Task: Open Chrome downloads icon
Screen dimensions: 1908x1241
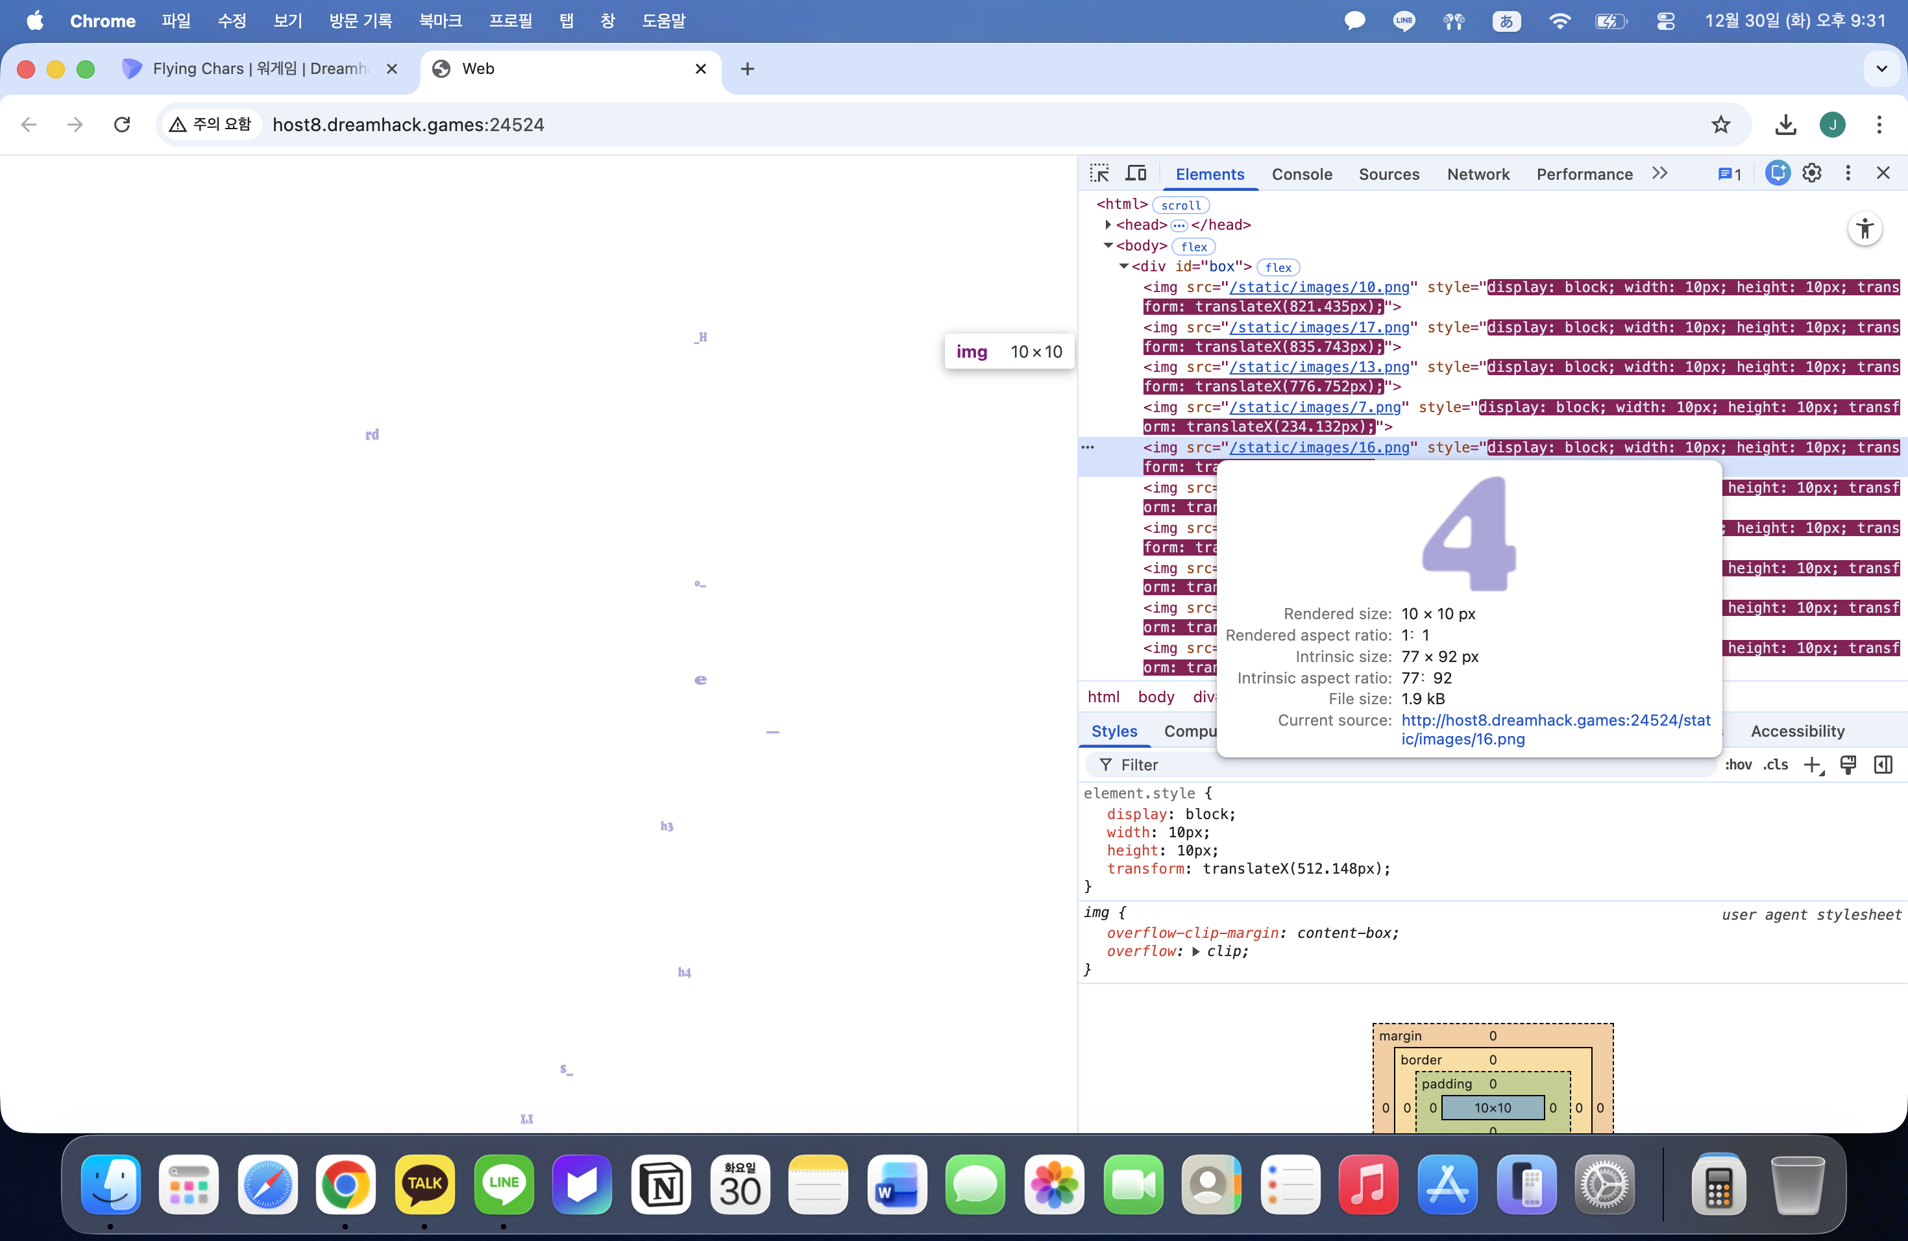Action: click(1785, 124)
